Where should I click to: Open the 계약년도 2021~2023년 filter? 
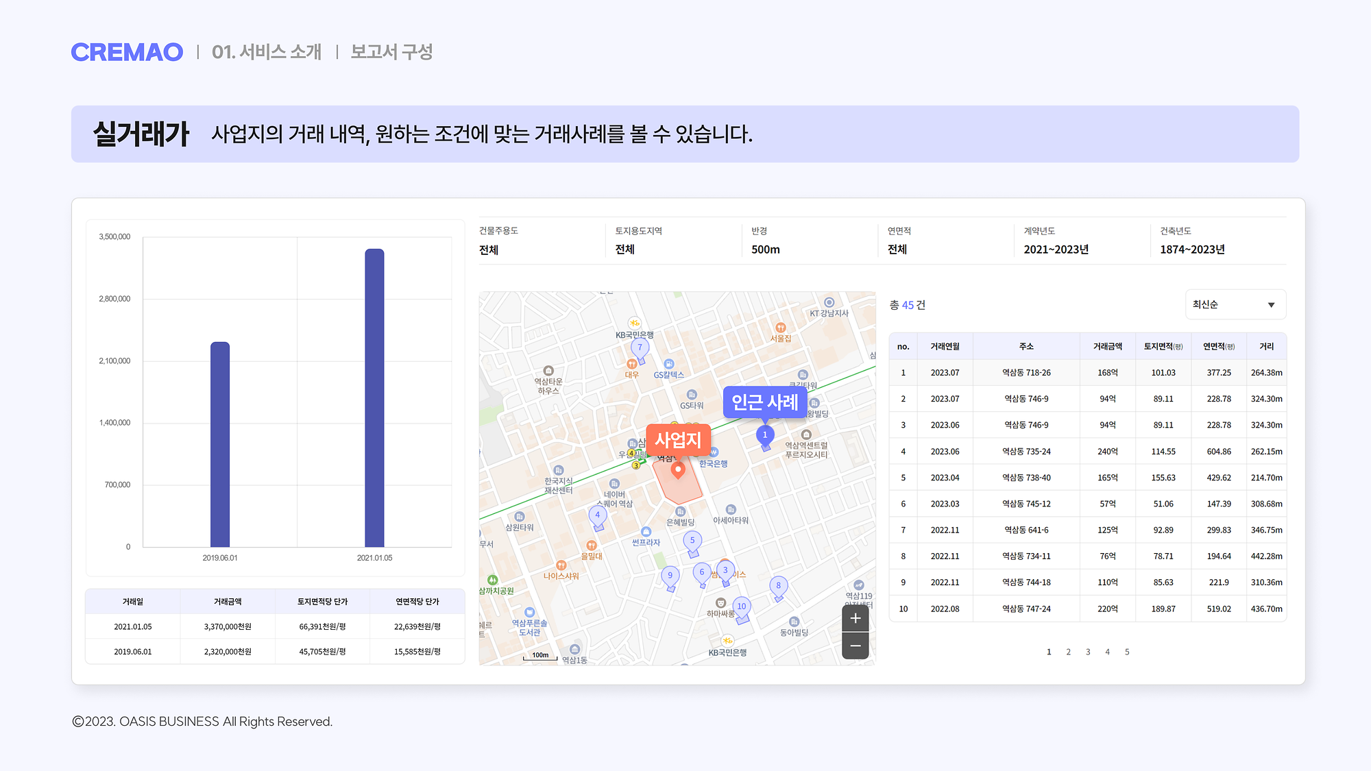(1056, 249)
